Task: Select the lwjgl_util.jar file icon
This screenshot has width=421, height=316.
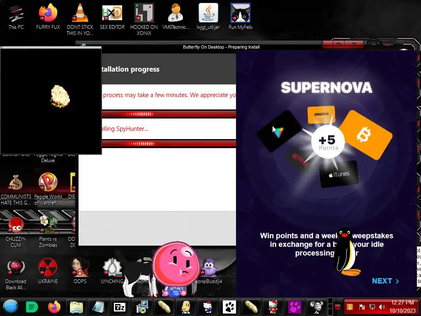Action: click(x=208, y=16)
